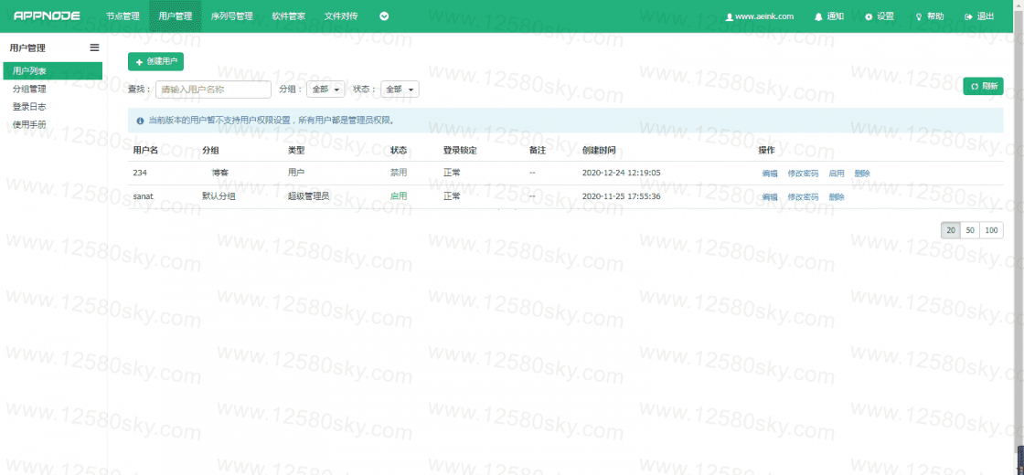Screen dimensions: 1024x475
Task: Open 设置 settings
Action: (x=879, y=16)
